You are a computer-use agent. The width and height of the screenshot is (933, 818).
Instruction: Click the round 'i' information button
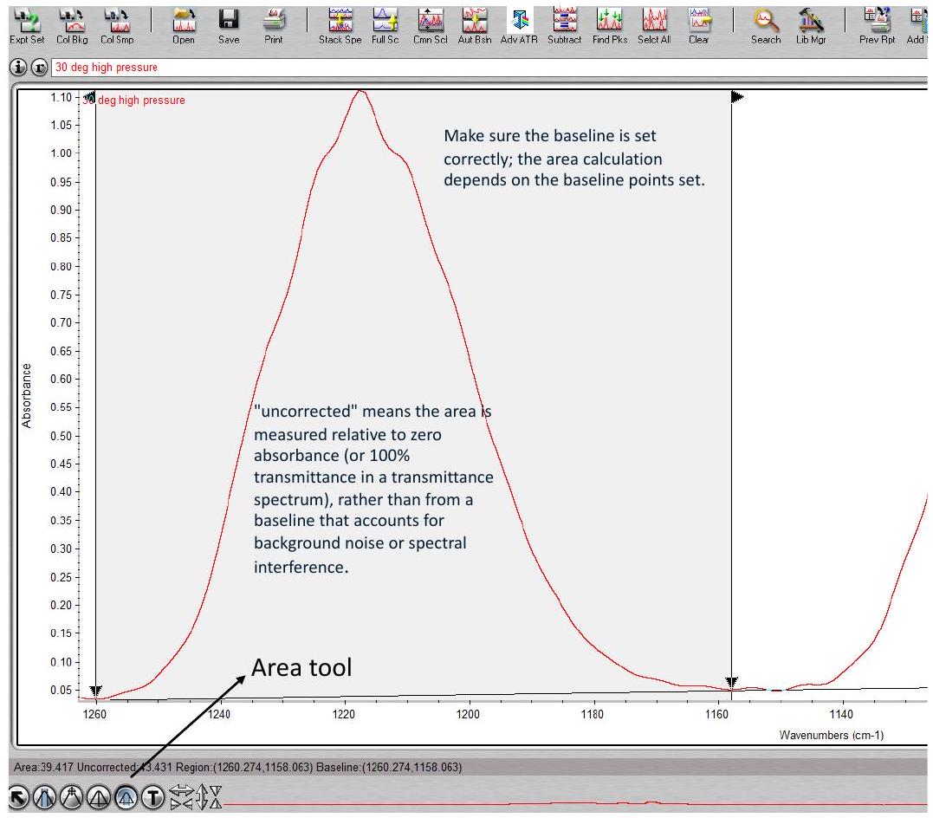coord(16,68)
